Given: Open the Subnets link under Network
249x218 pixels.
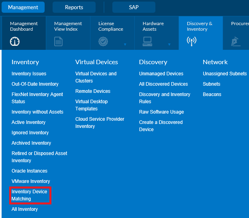Looking at the screenshot, I should [212, 84].
